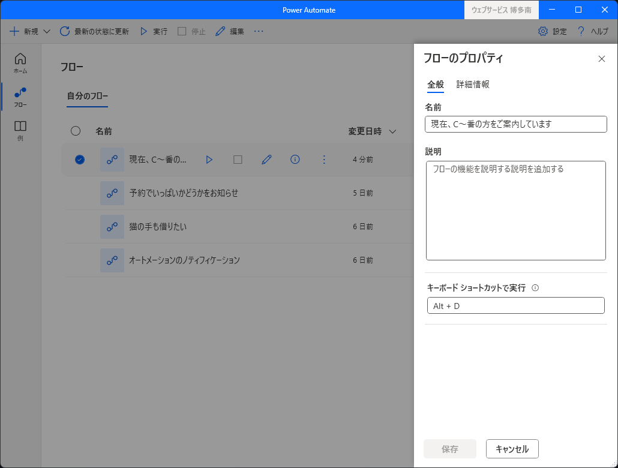Click flow icon of 現在、C〜番の row
Image resolution: width=618 pixels, height=468 pixels.
pos(112,160)
